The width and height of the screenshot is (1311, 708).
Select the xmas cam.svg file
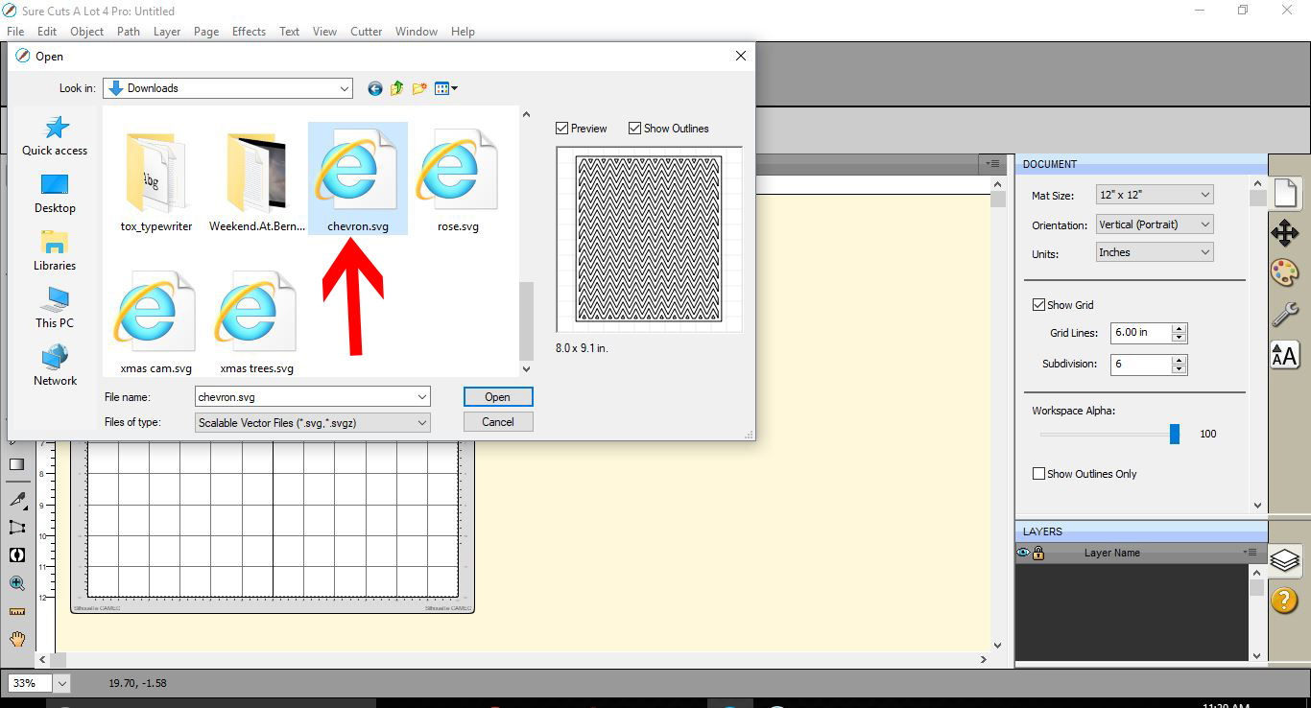click(156, 319)
